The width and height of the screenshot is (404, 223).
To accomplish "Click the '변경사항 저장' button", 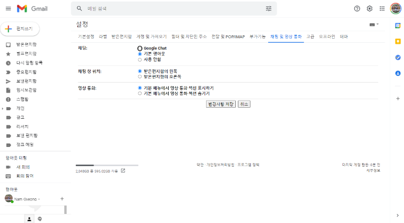I will point(221,104).
